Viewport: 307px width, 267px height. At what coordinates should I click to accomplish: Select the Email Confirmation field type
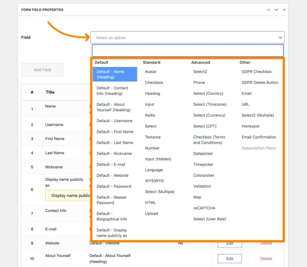point(259,137)
